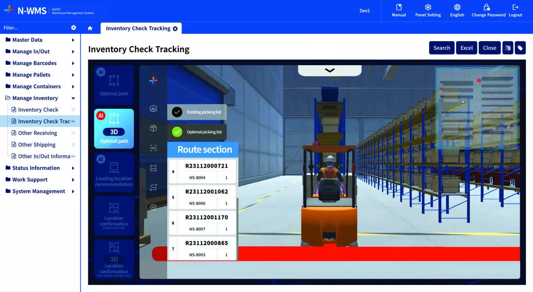Click the tag icon button
The width and height of the screenshot is (533, 292).
[520, 48]
